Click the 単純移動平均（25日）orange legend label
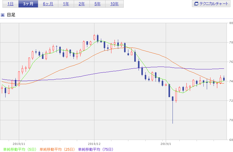The width and height of the screenshot is (233, 152). pos(57,149)
